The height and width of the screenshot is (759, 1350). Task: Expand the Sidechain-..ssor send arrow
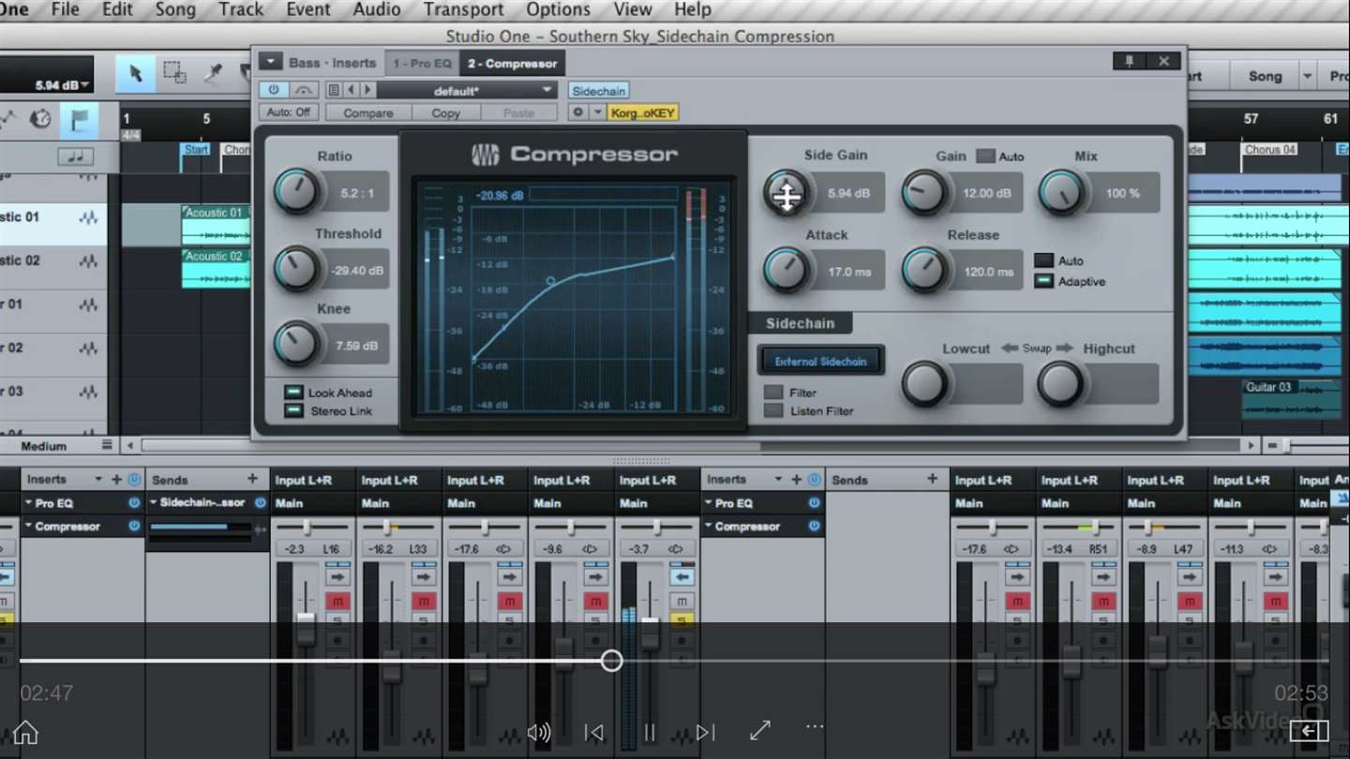(153, 503)
